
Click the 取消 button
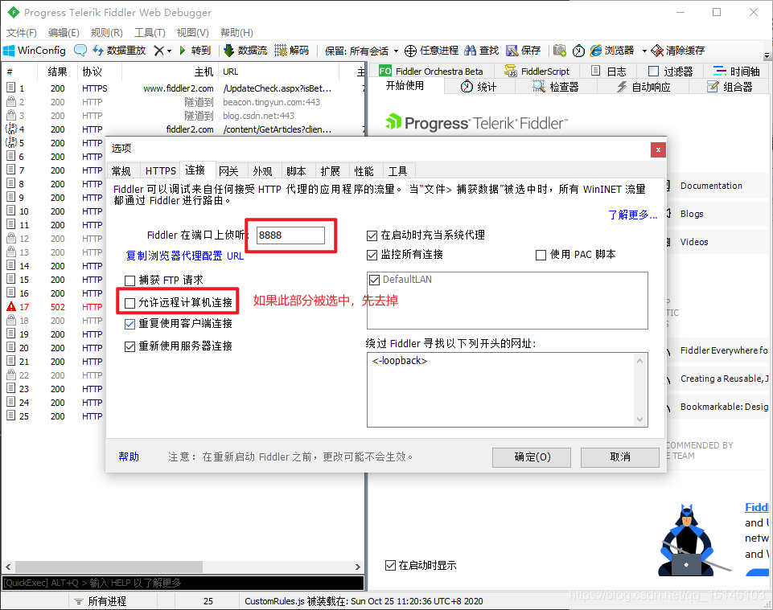pos(619,457)
